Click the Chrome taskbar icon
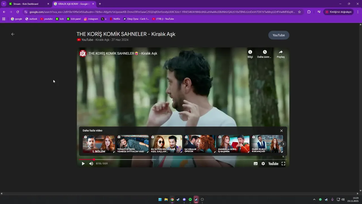362x204 pixels. 172,199
